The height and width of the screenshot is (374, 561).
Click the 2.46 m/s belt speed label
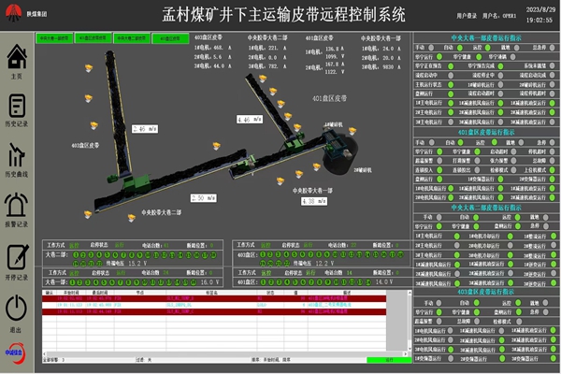click(147, 129)
